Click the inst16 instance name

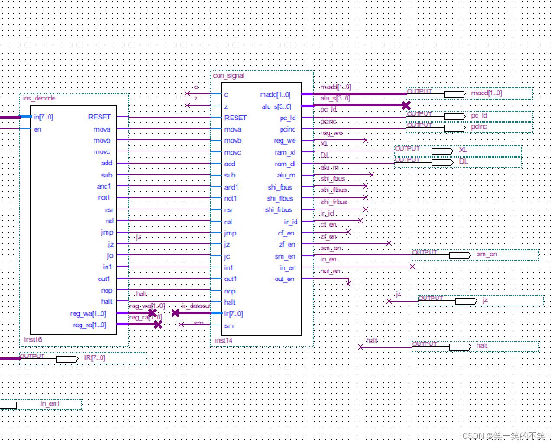pos(33,340)
